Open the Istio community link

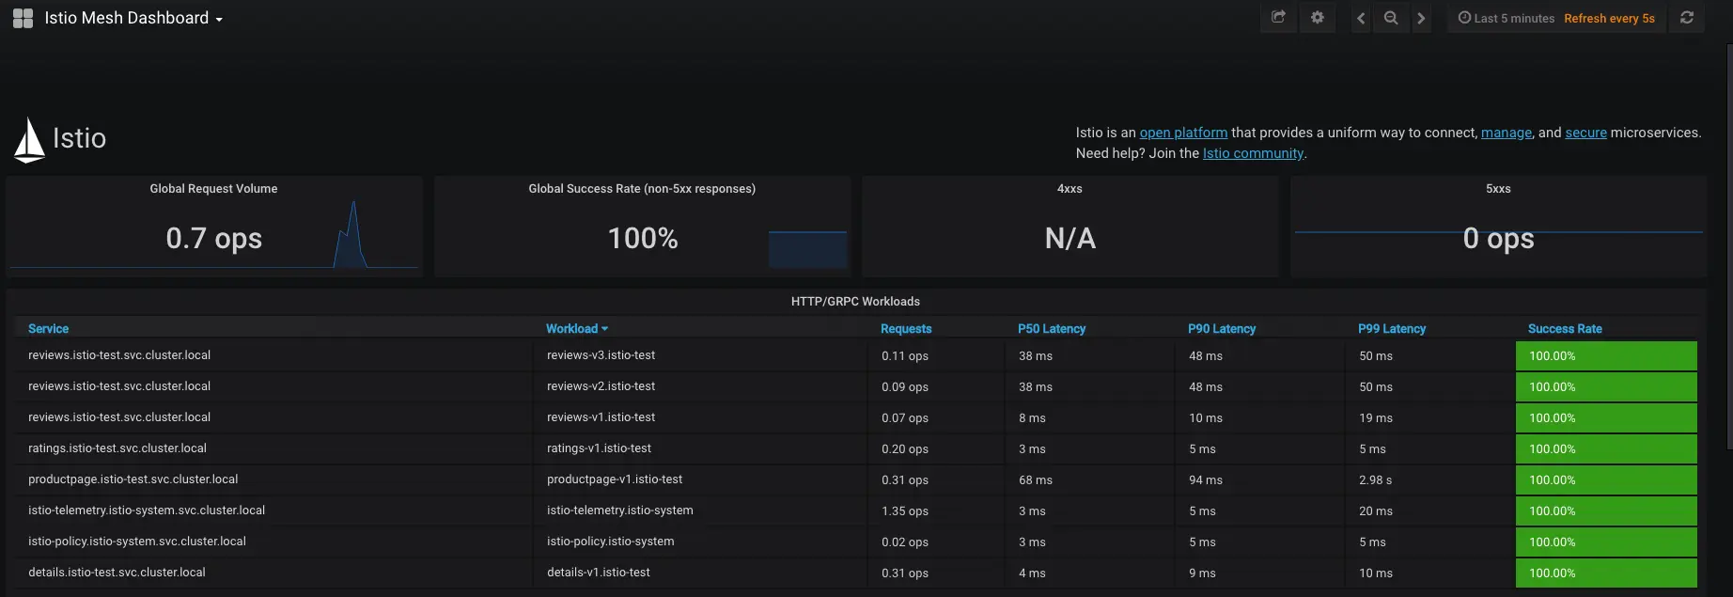[1253, 153]
